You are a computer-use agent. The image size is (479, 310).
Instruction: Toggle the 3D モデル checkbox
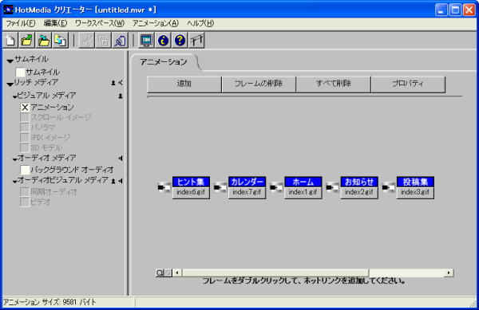coord(25,147)
